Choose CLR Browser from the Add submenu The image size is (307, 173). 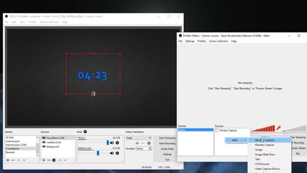(x=269, y=164)
